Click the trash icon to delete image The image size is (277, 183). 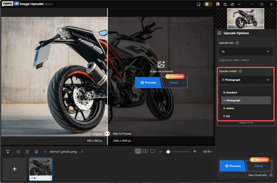point(27,152)
